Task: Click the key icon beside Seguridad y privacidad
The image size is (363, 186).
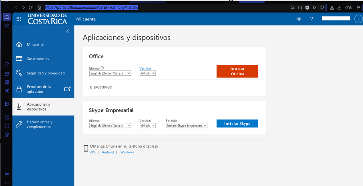Action: [x=19, y=73]
